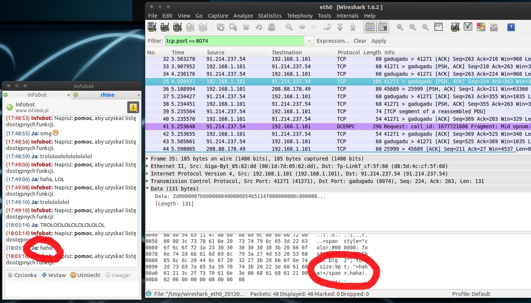The height and width of the screenshot is (303, 531).
Task: Reload this capture file
Action: [259, 27]
